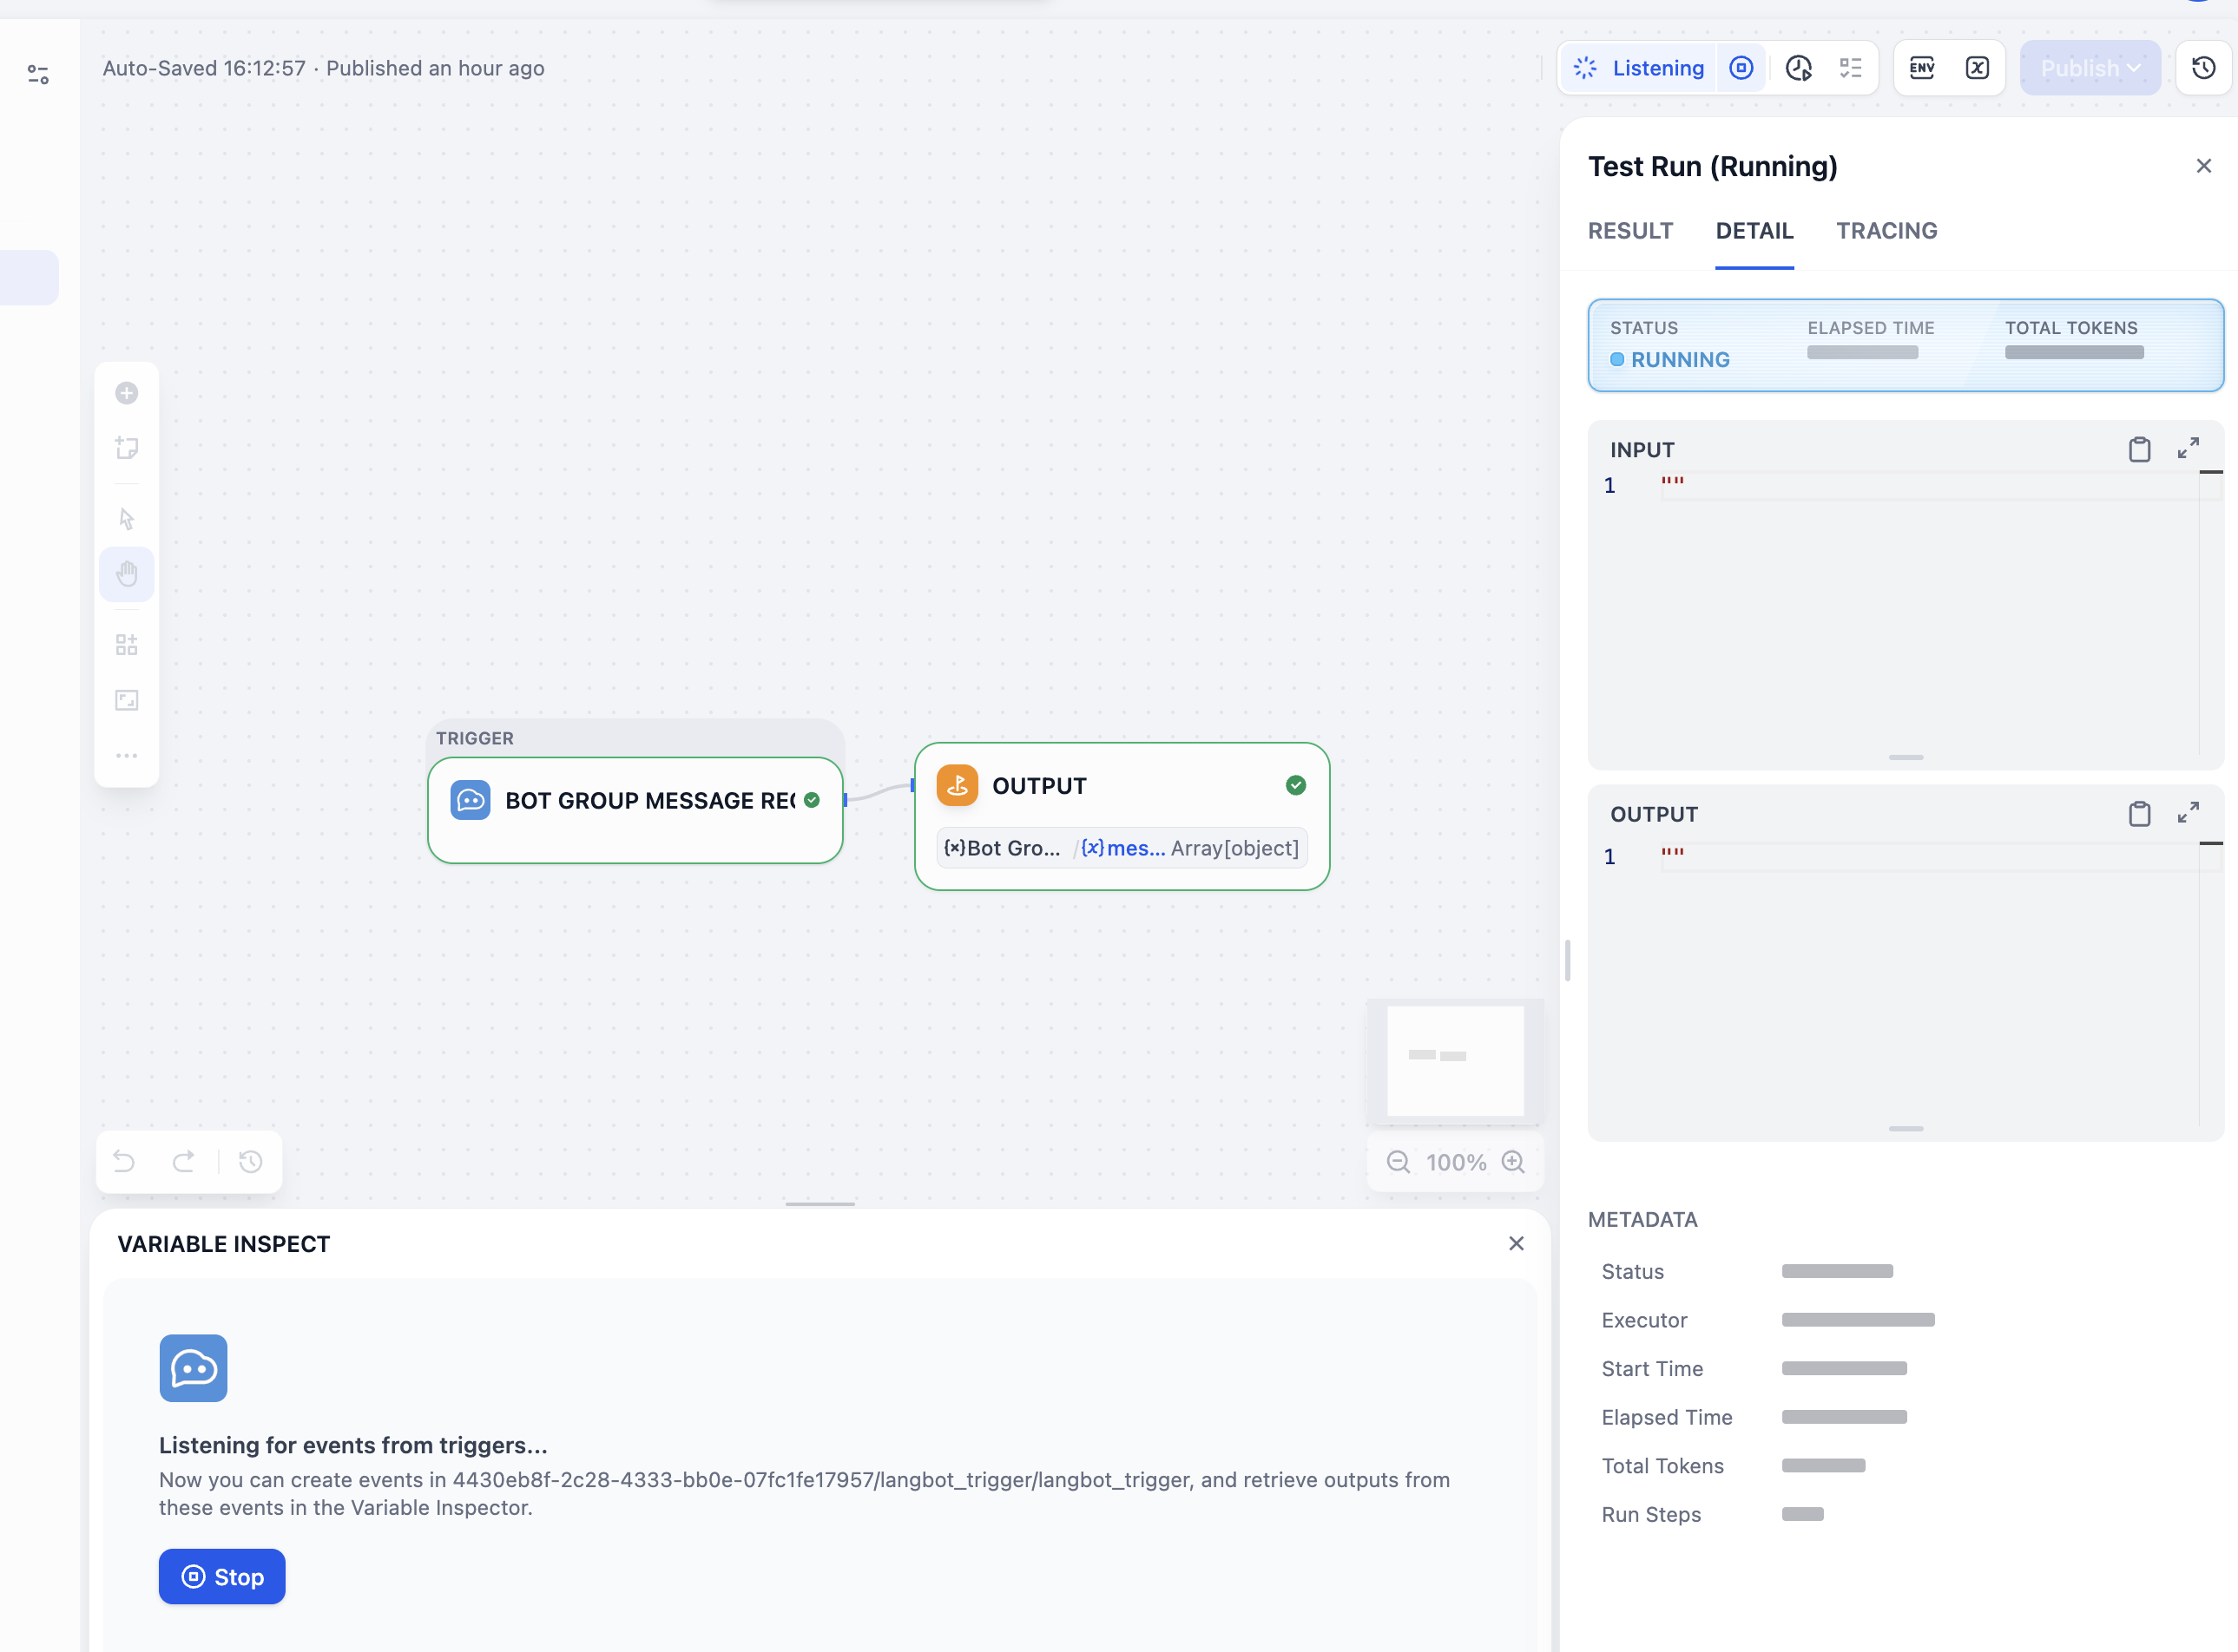Switch to the TRACING tab
The width and height of the screenshot is (2238, 1652).
[1886, 231]
